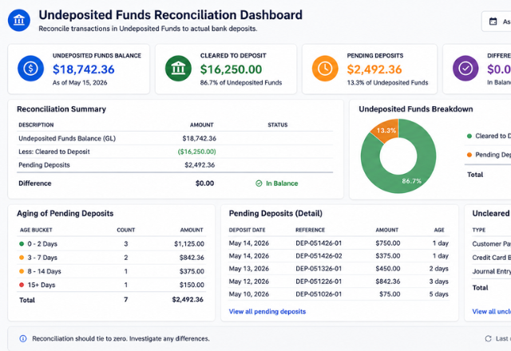Click $450.00 pending deposit amount

click(388, 269)
